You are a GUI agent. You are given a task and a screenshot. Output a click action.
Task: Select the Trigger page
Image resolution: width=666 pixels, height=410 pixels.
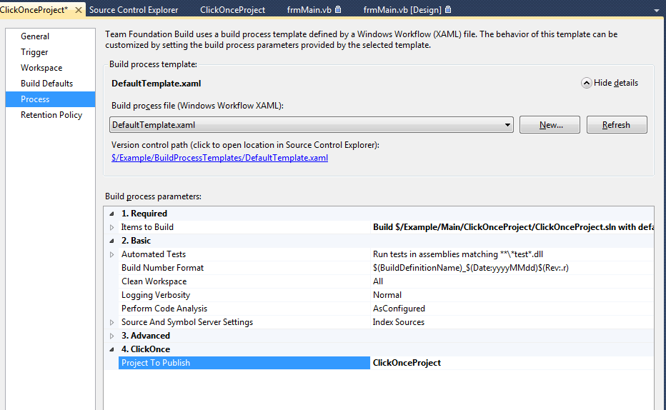click(x=50, y=52)
